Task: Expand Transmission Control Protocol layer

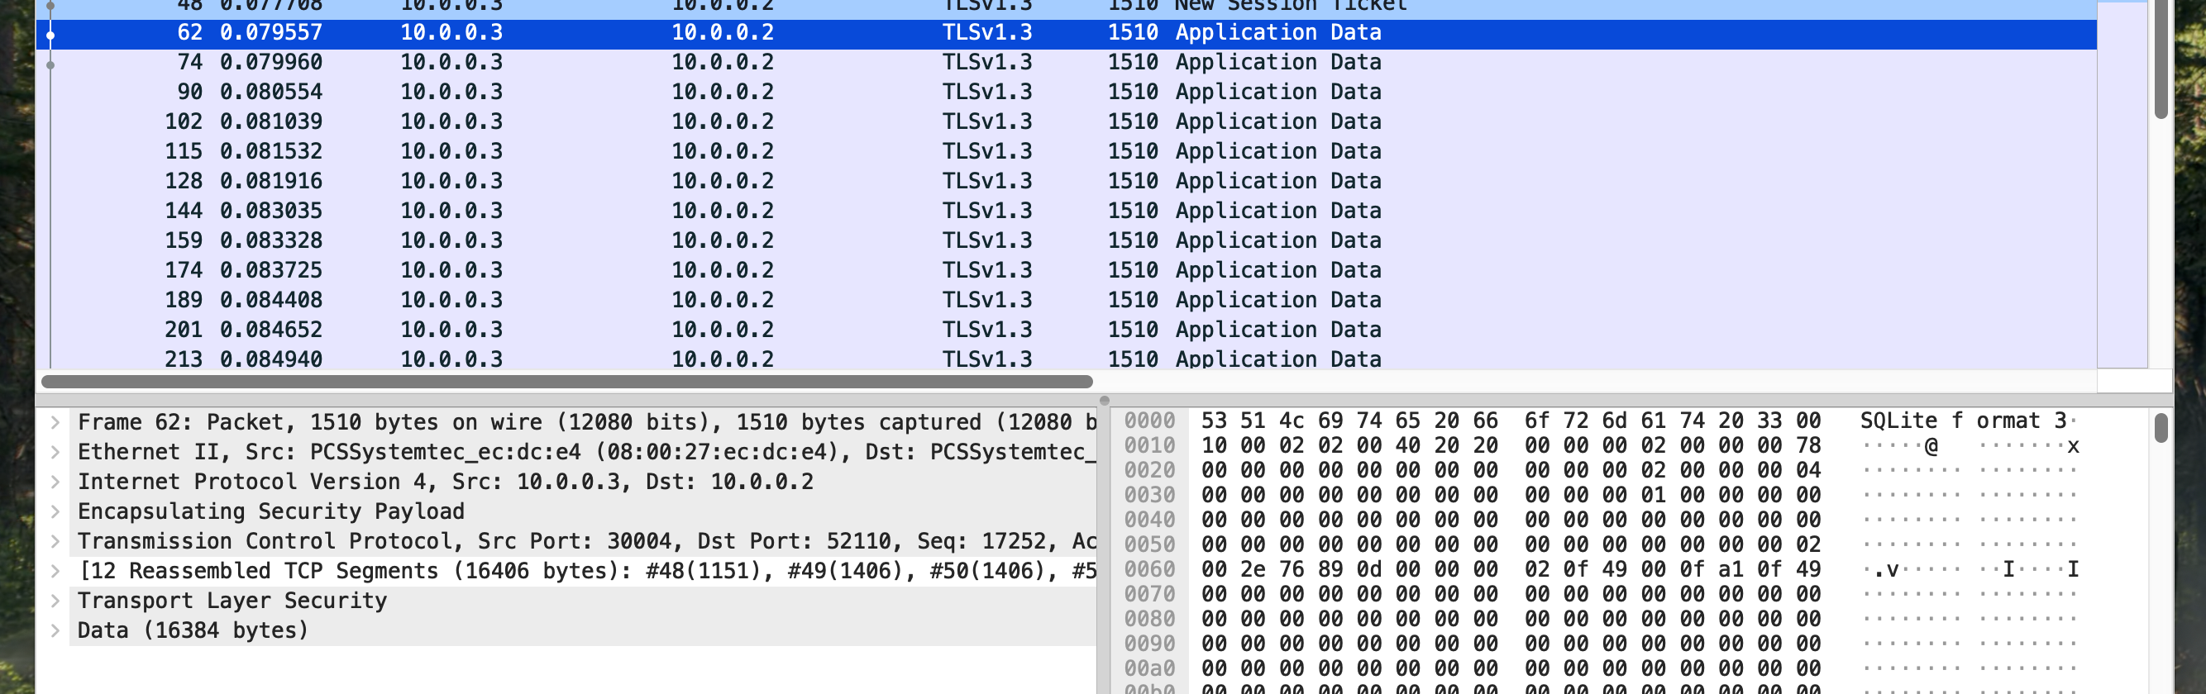Action: pos(55,542)
